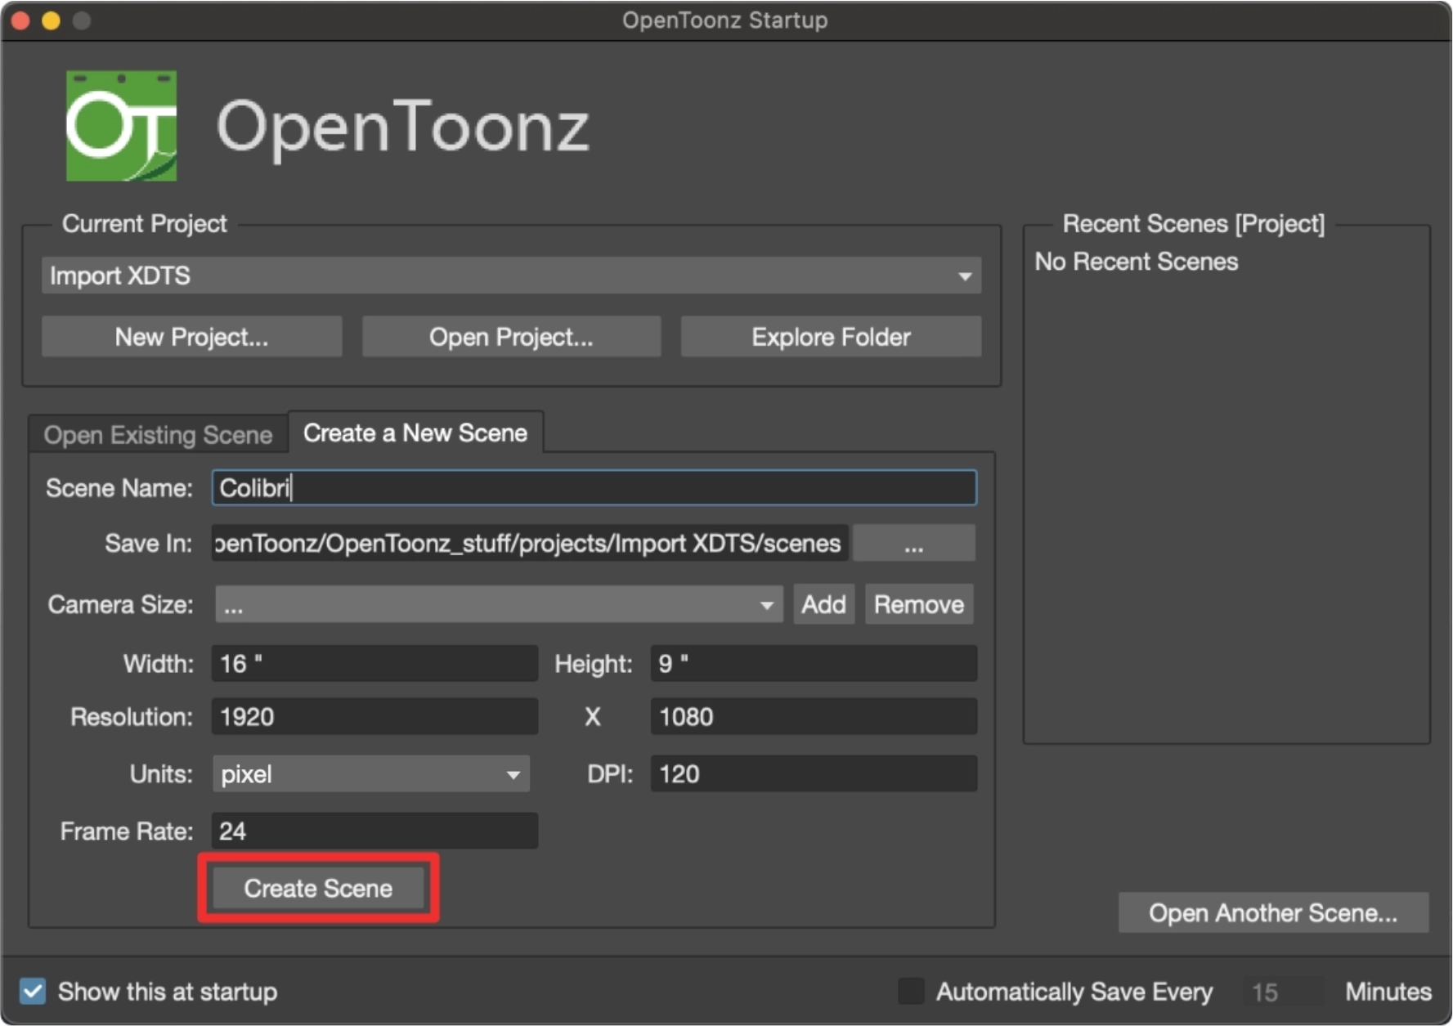Select the Create a New Scene tab
Image resolution: width=1453 pixels, height=1026 pixels.
pyautogui.click(x=415, y=432)
